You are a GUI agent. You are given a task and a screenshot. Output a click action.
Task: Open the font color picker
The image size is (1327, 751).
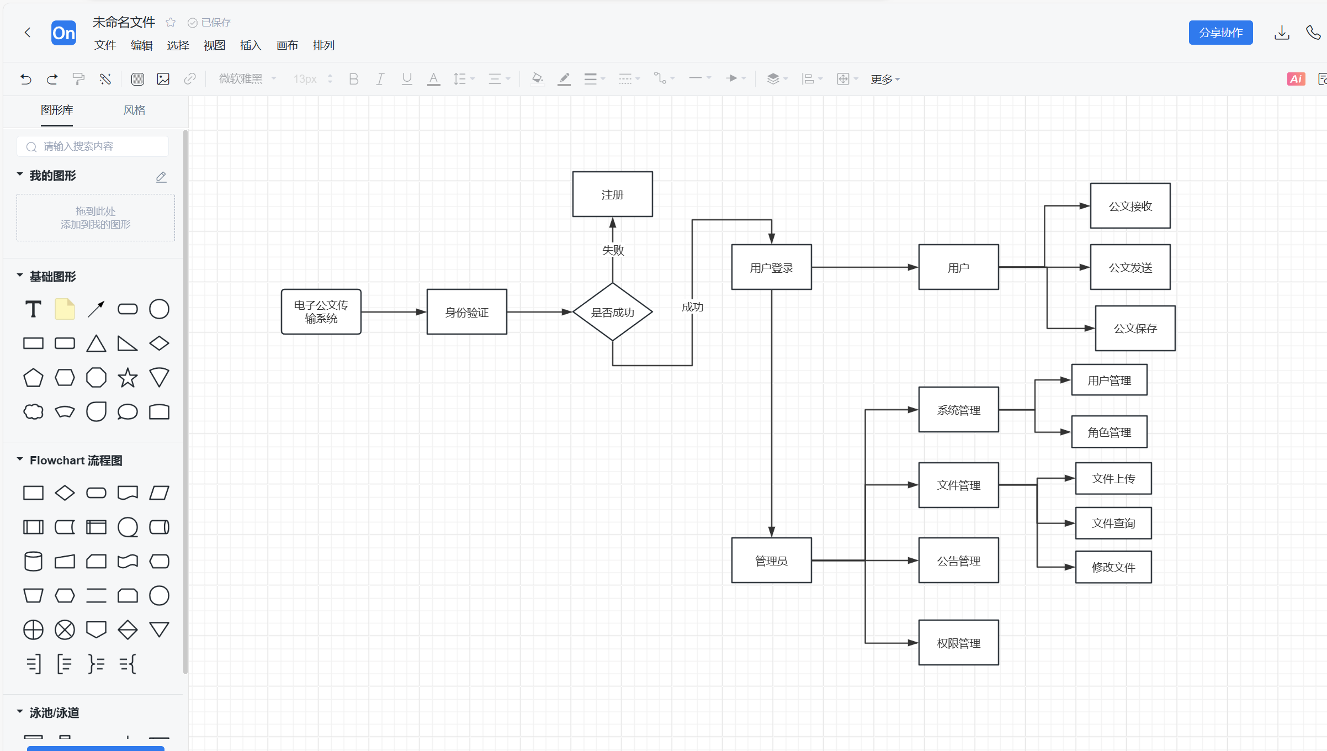pos(434,79)
